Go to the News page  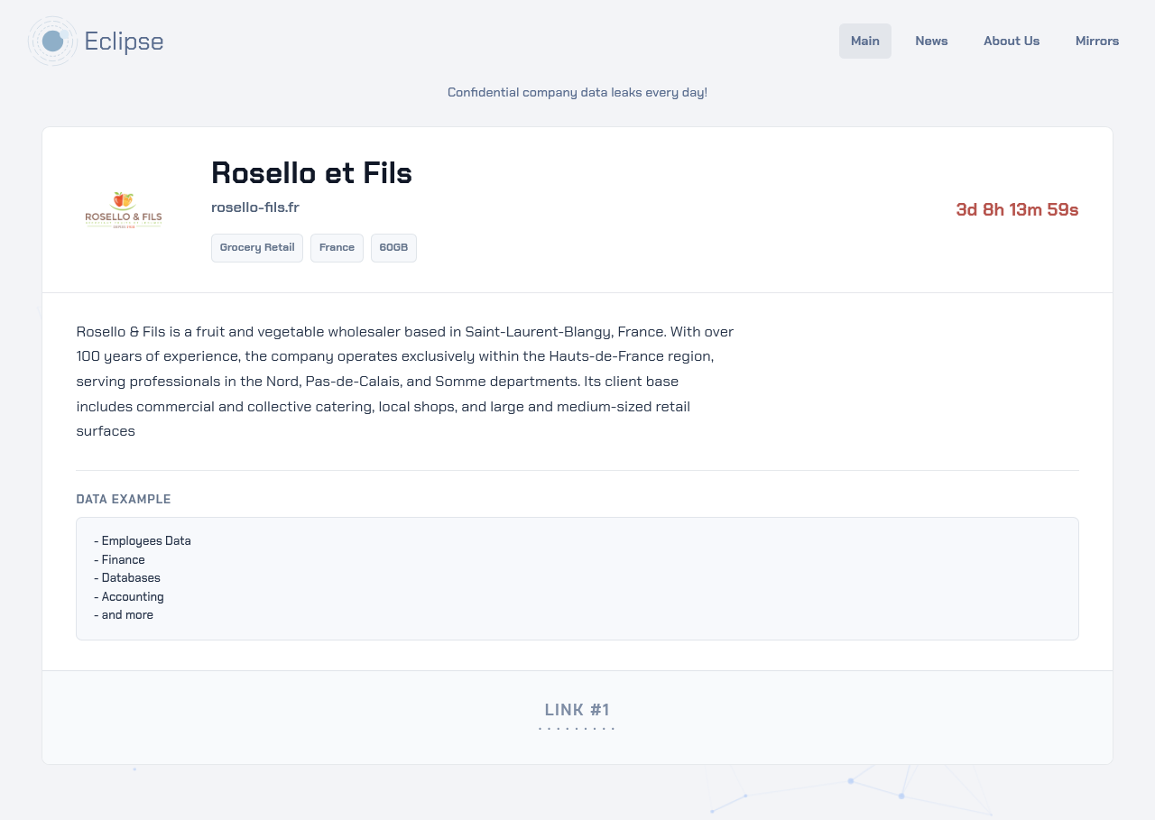pos(931,41)
